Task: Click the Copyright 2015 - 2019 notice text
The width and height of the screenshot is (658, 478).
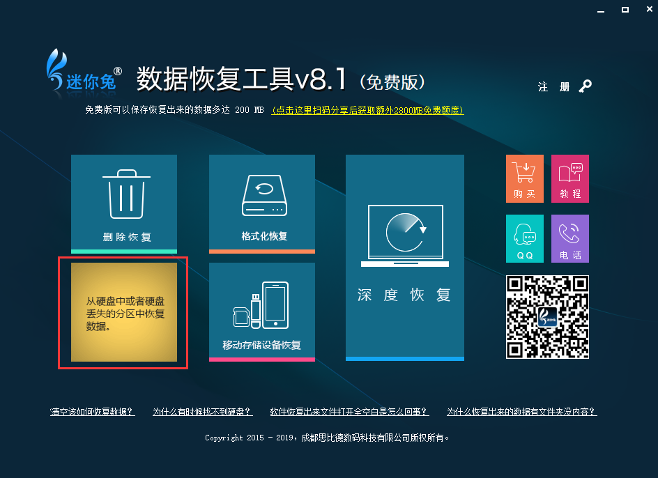Action: [327, 438]
